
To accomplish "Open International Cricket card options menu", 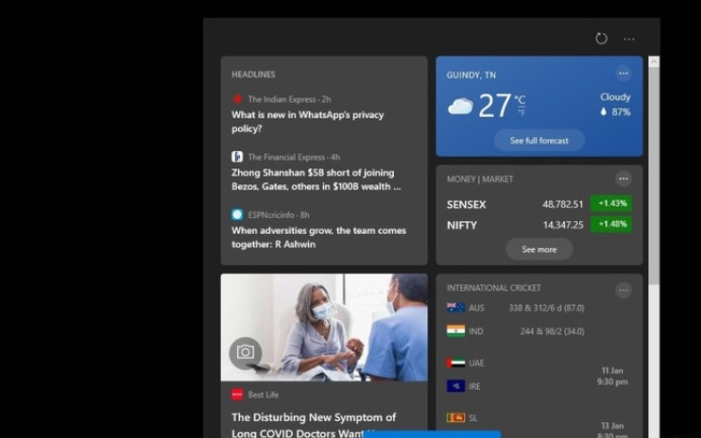I will pos(624,290).
